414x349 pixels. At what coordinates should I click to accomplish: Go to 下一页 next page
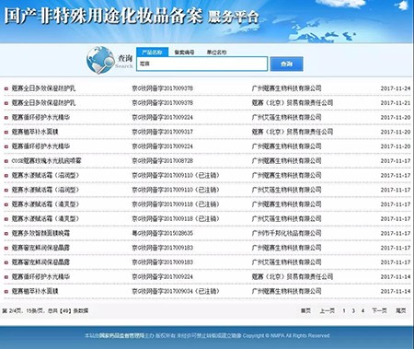(x=379, y=310)
